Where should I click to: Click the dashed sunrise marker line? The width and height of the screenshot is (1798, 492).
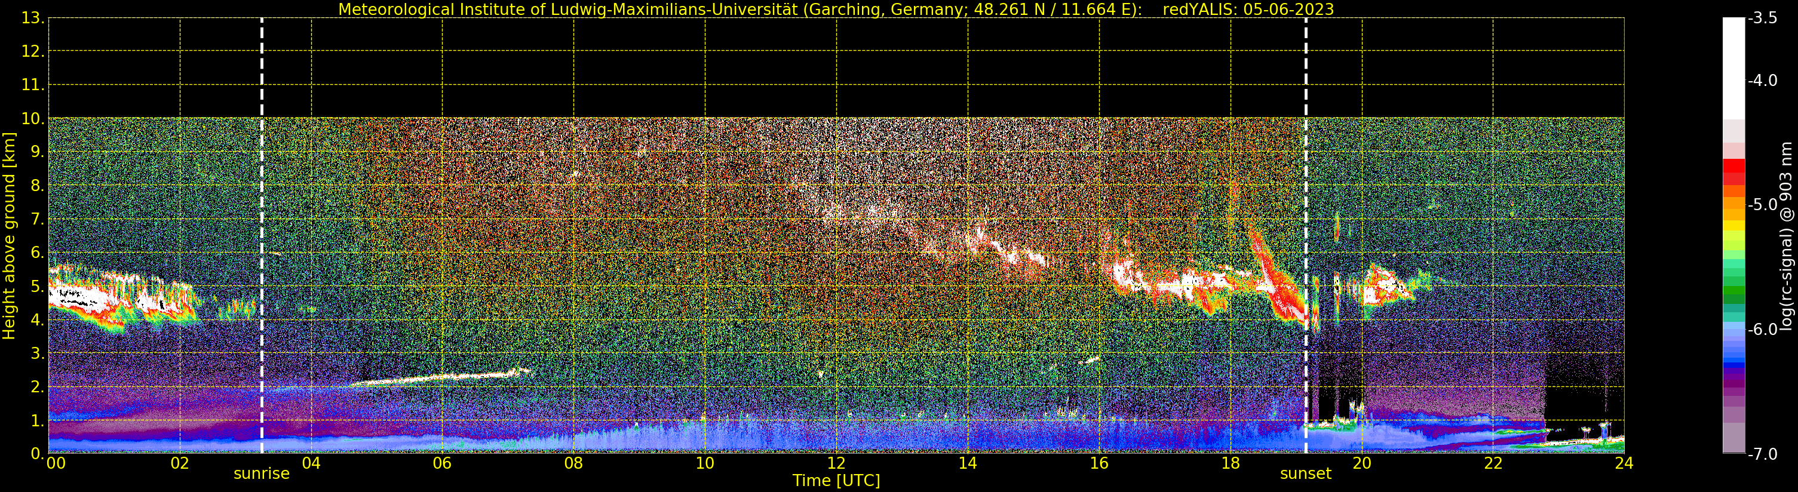(x=262, y=236)
